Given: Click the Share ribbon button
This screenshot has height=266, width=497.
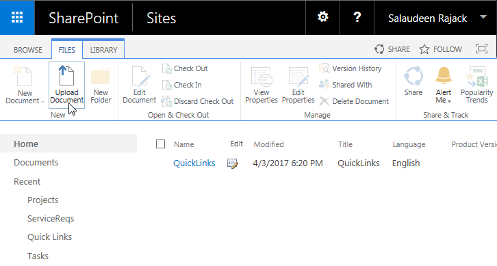Looking at the screenshot, I should (413, 81).
